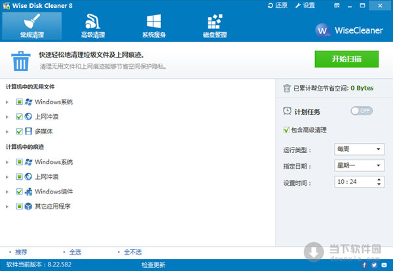Click the 全选 select all link
The height and width of the screenshot is (271, 393).
[x=75, y=252]
